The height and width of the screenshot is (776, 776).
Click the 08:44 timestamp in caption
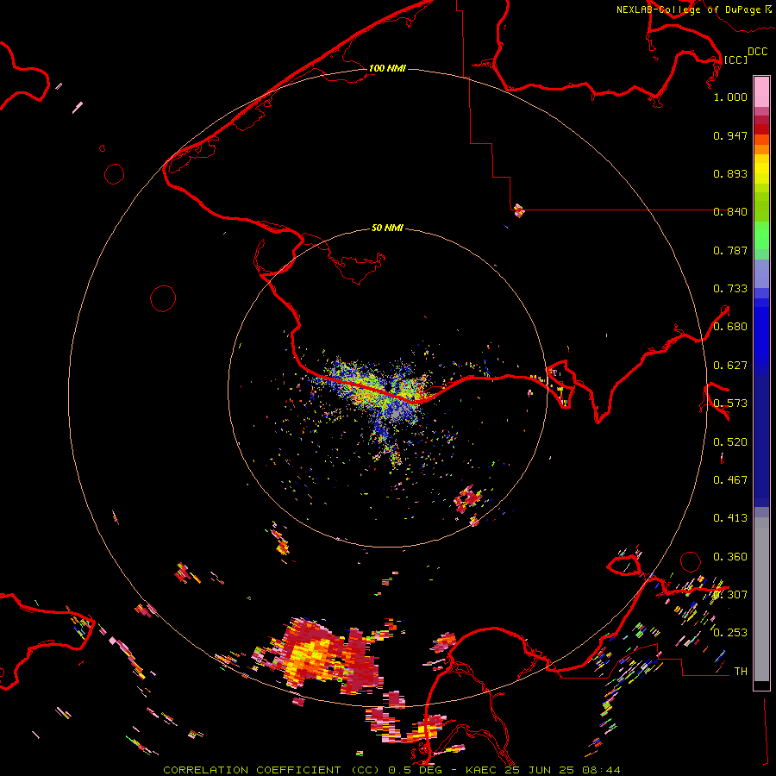click(601, 770)
